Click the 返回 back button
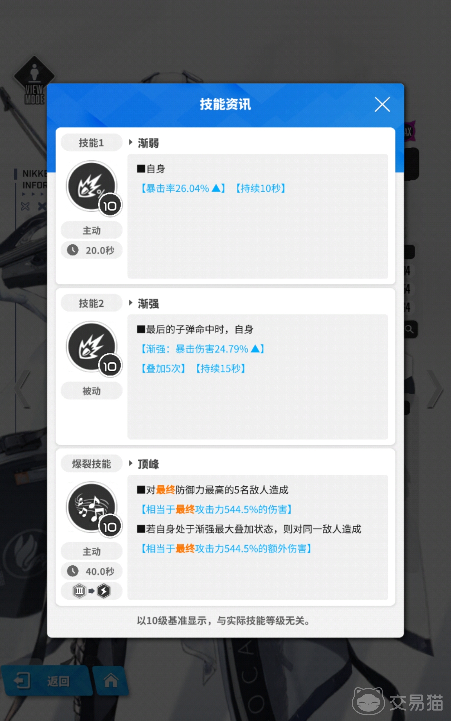Viewport: 451px width, 721px height. (x=45, y=681)
